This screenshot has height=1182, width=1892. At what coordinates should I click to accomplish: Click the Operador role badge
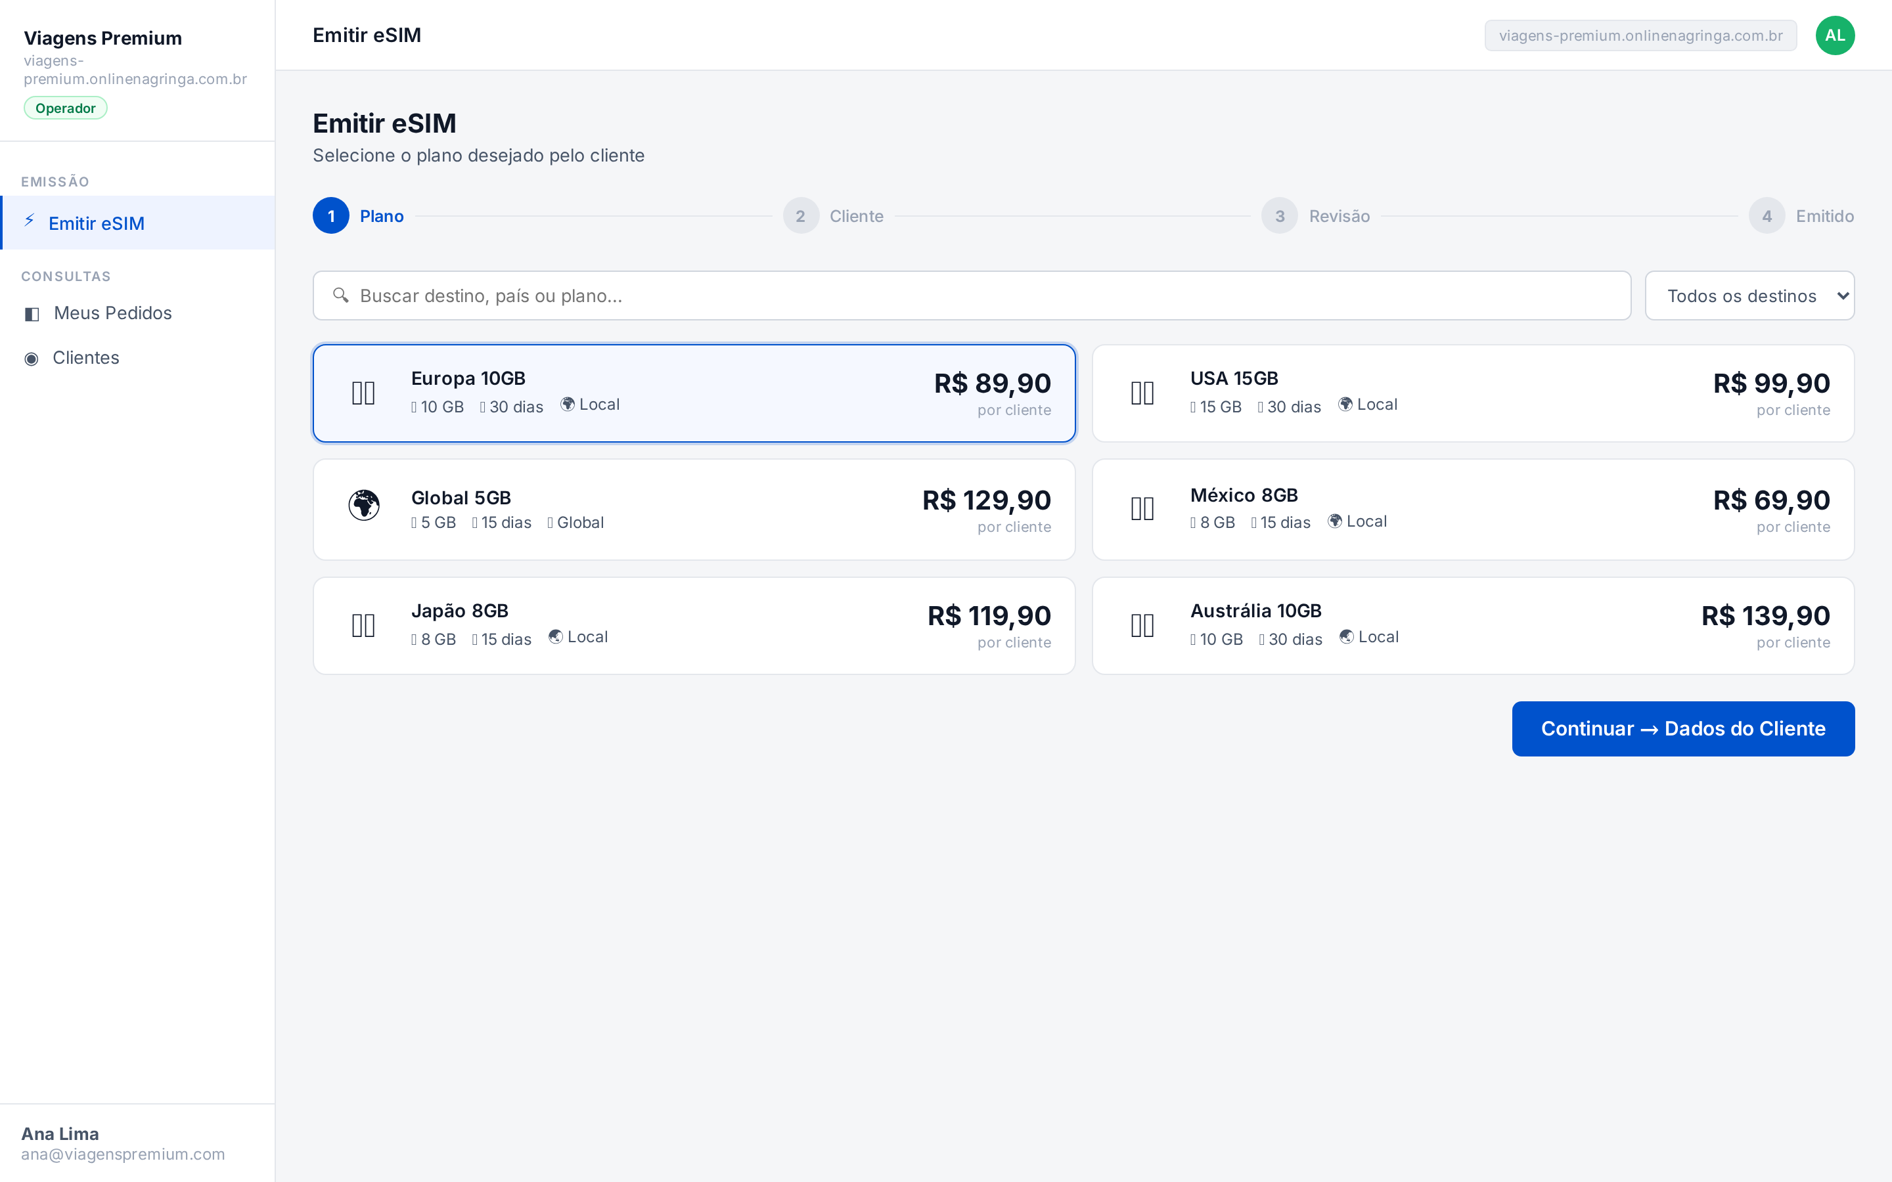(66, 108)
